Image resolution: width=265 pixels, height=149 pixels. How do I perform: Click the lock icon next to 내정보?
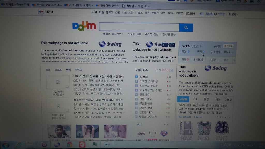[201, 46]
